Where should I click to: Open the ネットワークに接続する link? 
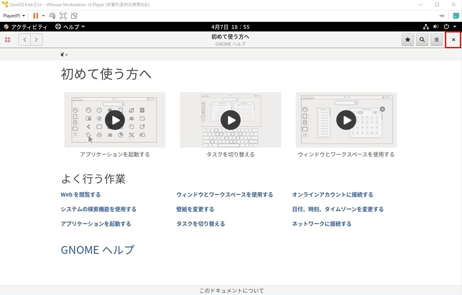point(322,224)
